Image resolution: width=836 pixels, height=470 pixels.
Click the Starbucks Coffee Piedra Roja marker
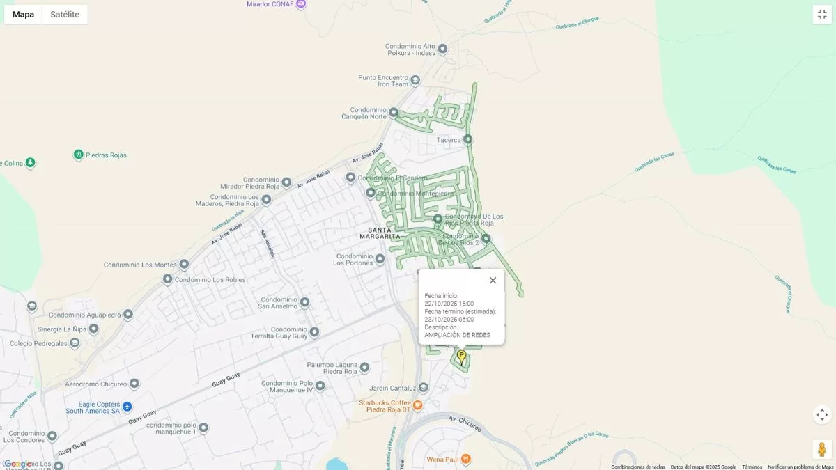tap(418, 405)
